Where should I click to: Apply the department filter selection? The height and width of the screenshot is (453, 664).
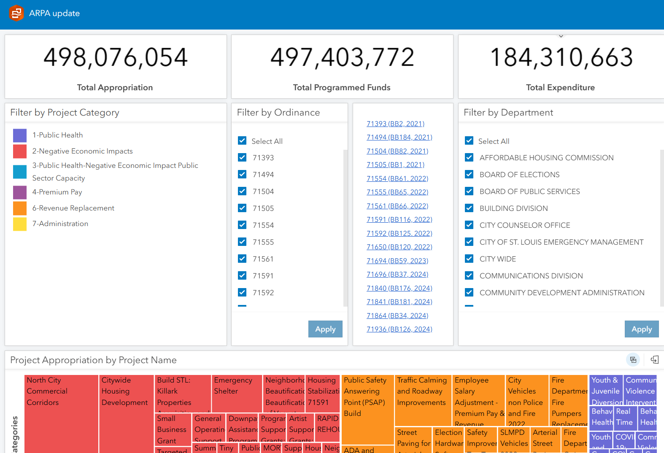coord(642,329)
